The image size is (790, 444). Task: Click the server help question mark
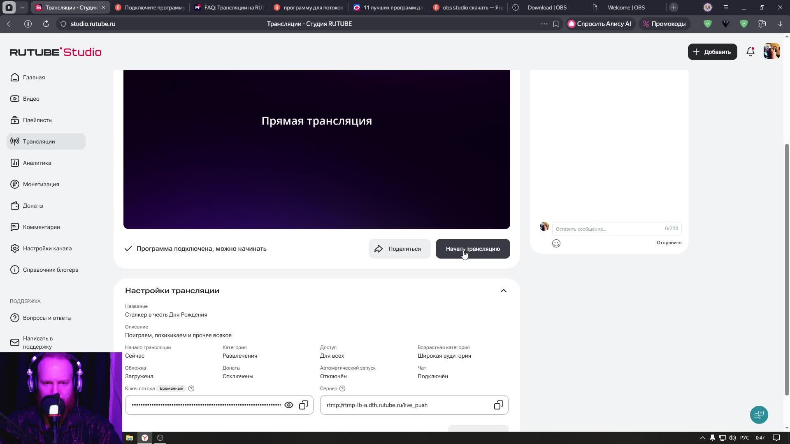coord(342,388)
